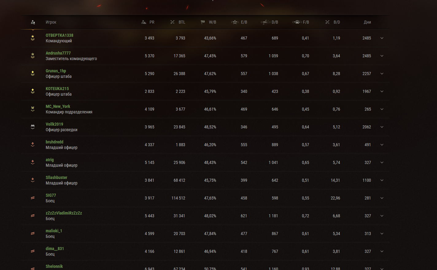Click staff officer rank icon for KOTEUKA215
The image size is (437, 270).
(x=33, y=91)
